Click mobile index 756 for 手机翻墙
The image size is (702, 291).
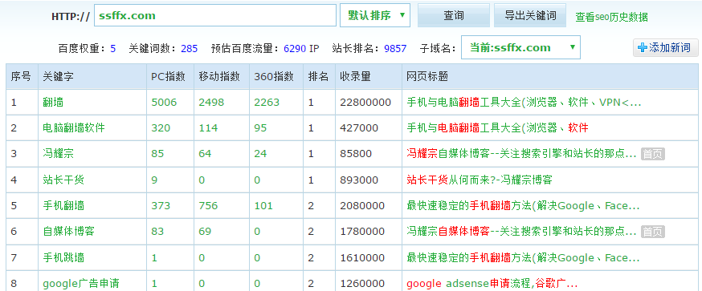(208, 206)
